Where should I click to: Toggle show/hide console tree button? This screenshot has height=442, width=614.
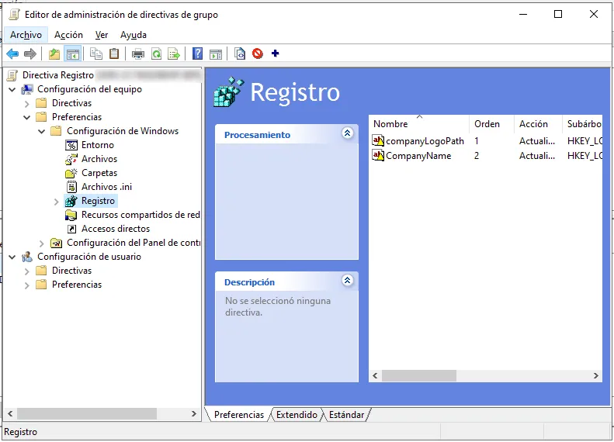[73, 54]
